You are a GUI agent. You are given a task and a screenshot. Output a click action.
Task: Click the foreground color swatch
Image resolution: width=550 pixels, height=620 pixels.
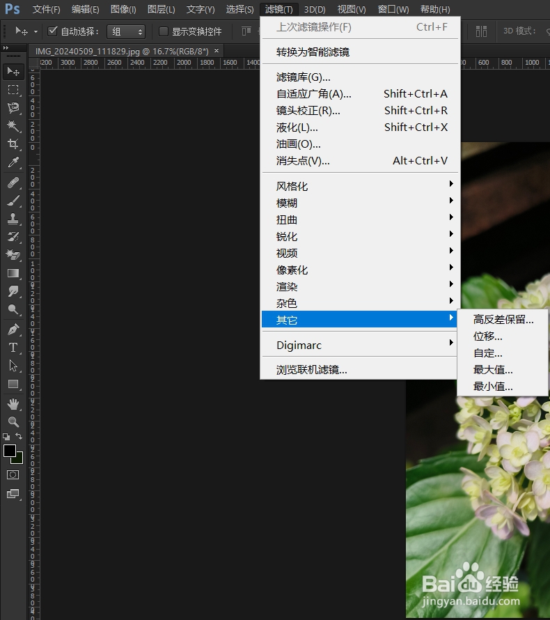[x=10, y=451]
